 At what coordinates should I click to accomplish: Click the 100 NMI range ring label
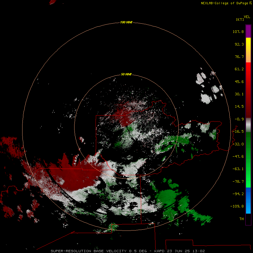point(126,22)
